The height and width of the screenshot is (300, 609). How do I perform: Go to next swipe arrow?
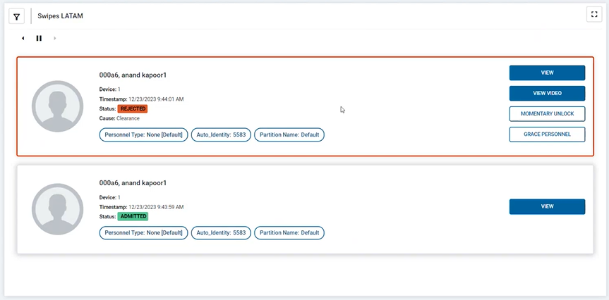pos(55,38)
